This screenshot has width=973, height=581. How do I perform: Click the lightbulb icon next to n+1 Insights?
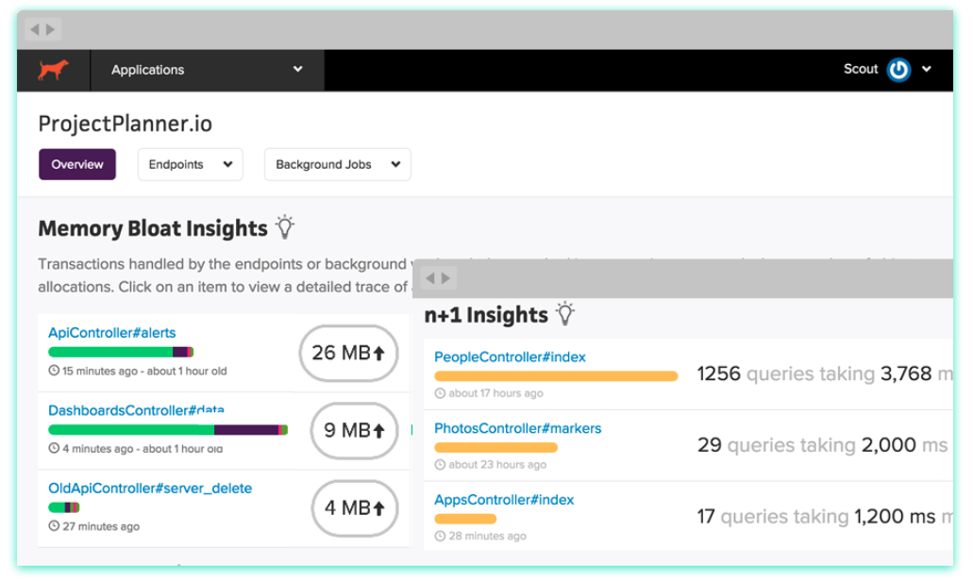click(x=564, y=312)
